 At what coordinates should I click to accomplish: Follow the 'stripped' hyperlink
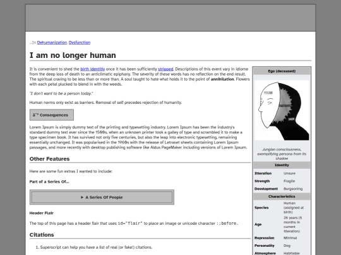[x=165, y=69]
